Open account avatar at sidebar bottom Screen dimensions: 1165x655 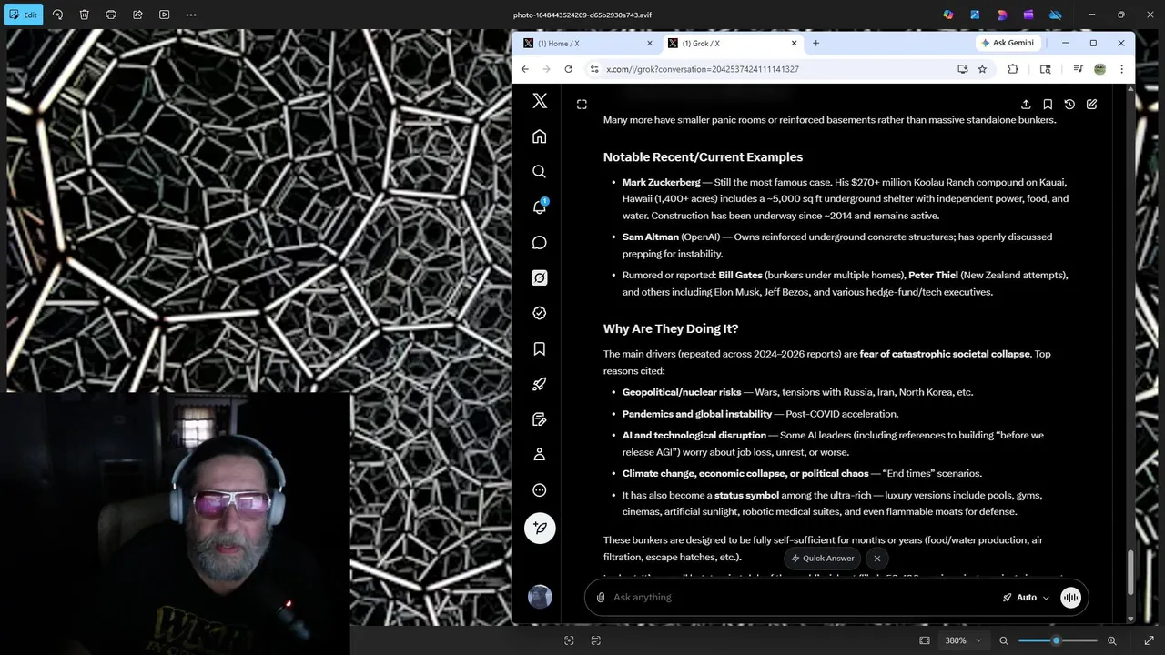point(540,597)
